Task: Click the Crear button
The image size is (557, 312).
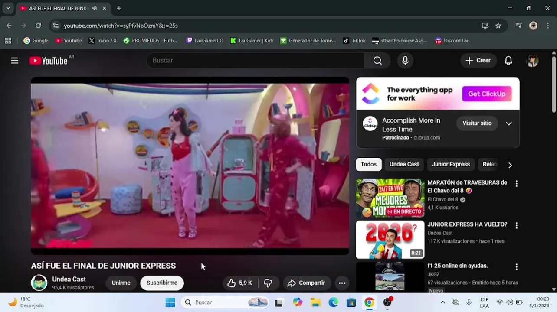Action: click(x=478, y=61)
